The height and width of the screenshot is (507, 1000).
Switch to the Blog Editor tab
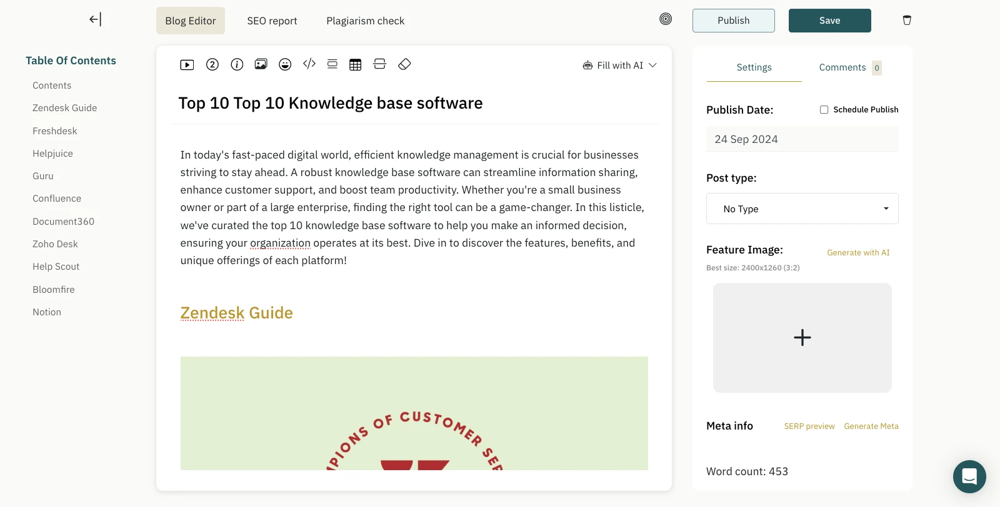(x=191, y=21)
